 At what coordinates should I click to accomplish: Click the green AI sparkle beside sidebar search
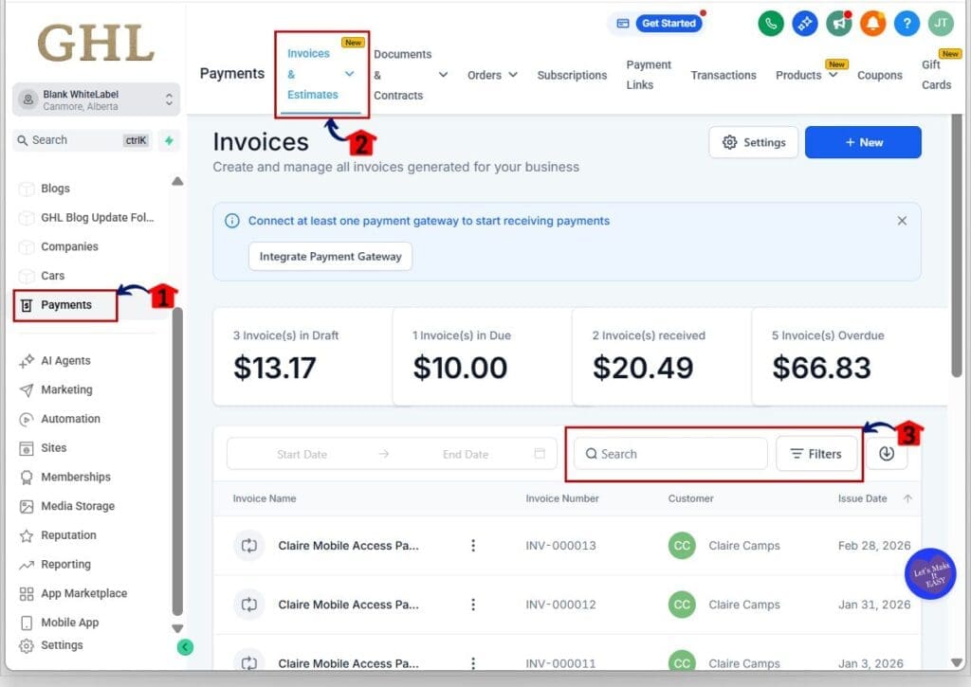[x=168, y=139]
